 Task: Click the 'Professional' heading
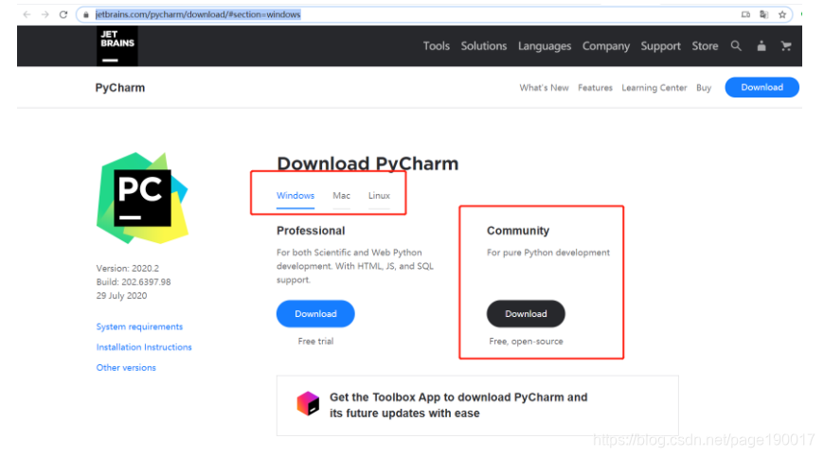pos(311,231)
